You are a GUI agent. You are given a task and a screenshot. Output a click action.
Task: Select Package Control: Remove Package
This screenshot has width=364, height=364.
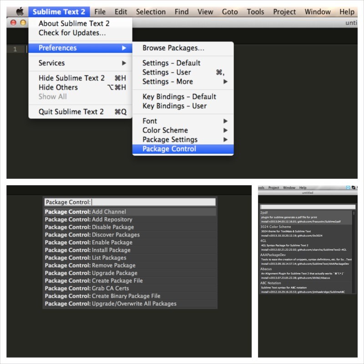point(130,265)
